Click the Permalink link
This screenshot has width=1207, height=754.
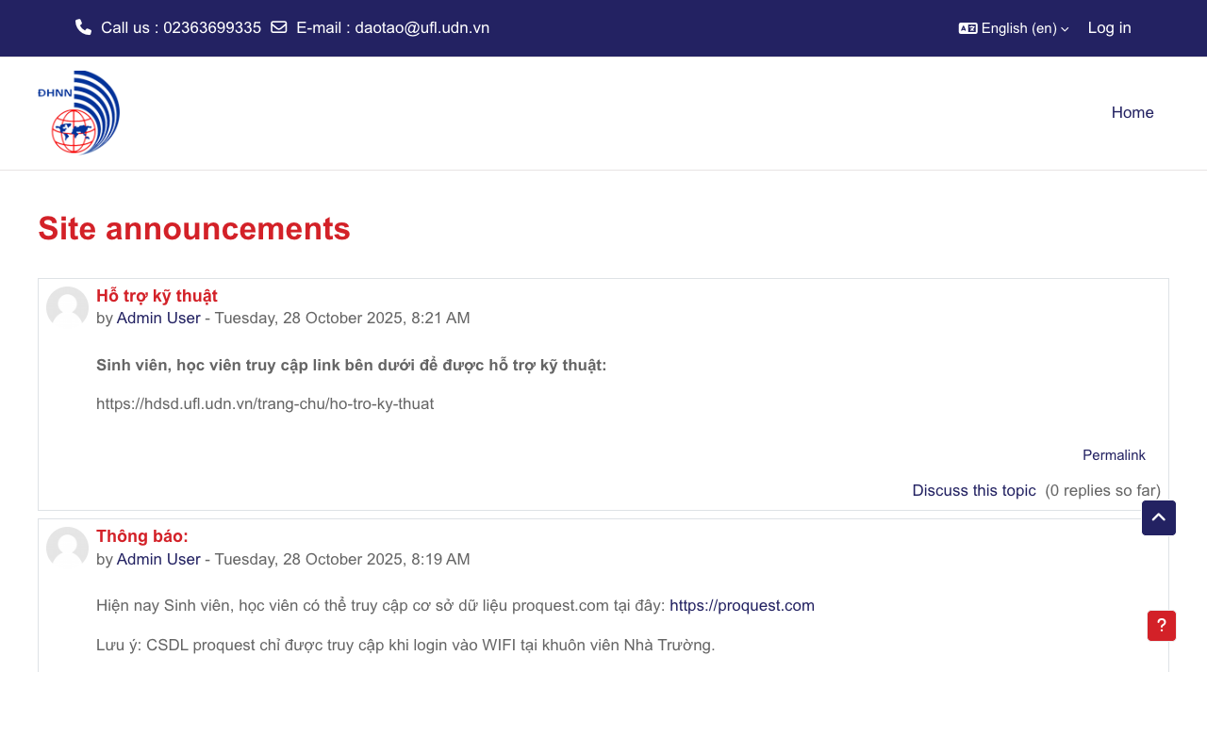pos(1114,454)
